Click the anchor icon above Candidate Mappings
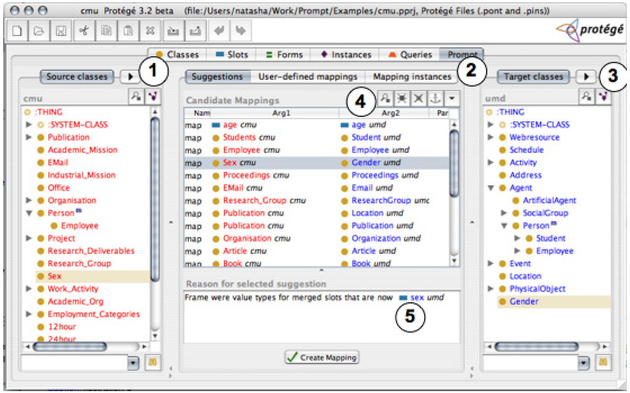The width and height of the screenshot is (630, 393). click(x=434, y=98)
